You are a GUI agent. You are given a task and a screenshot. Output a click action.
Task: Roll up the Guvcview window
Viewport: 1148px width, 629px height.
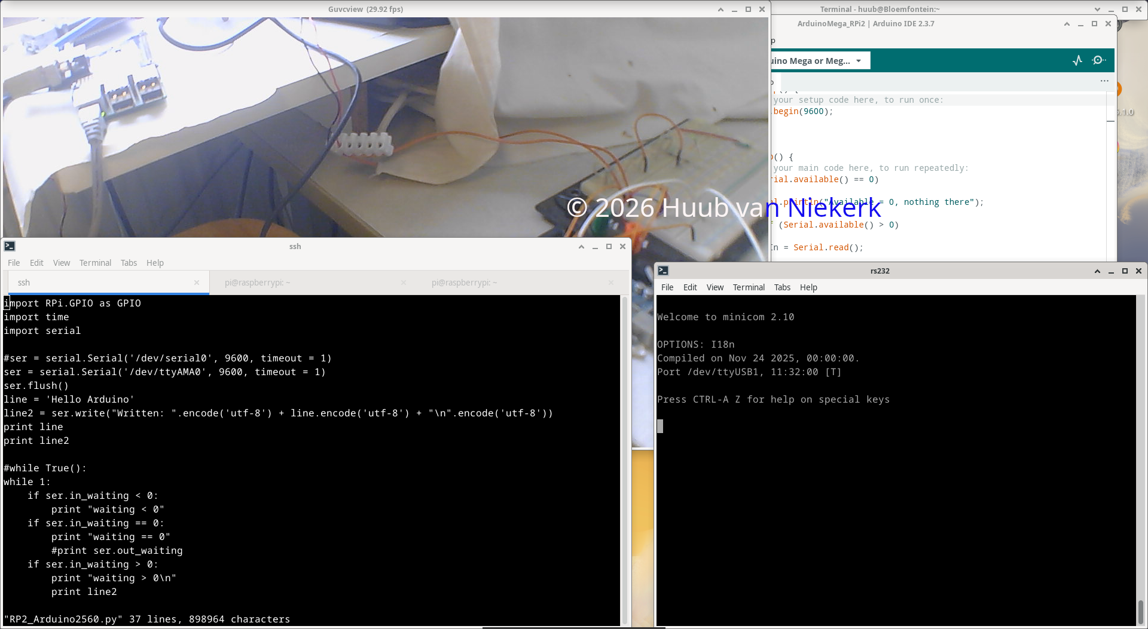click(x=720, y=10)
